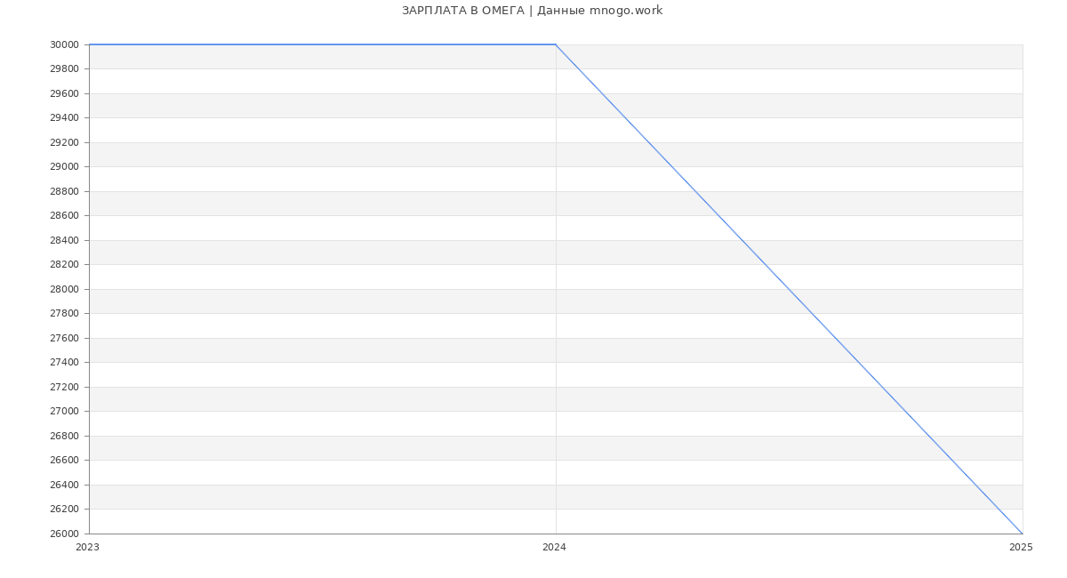
Task: Click the 28200 y-axis tick label
Action: (64, 265)
